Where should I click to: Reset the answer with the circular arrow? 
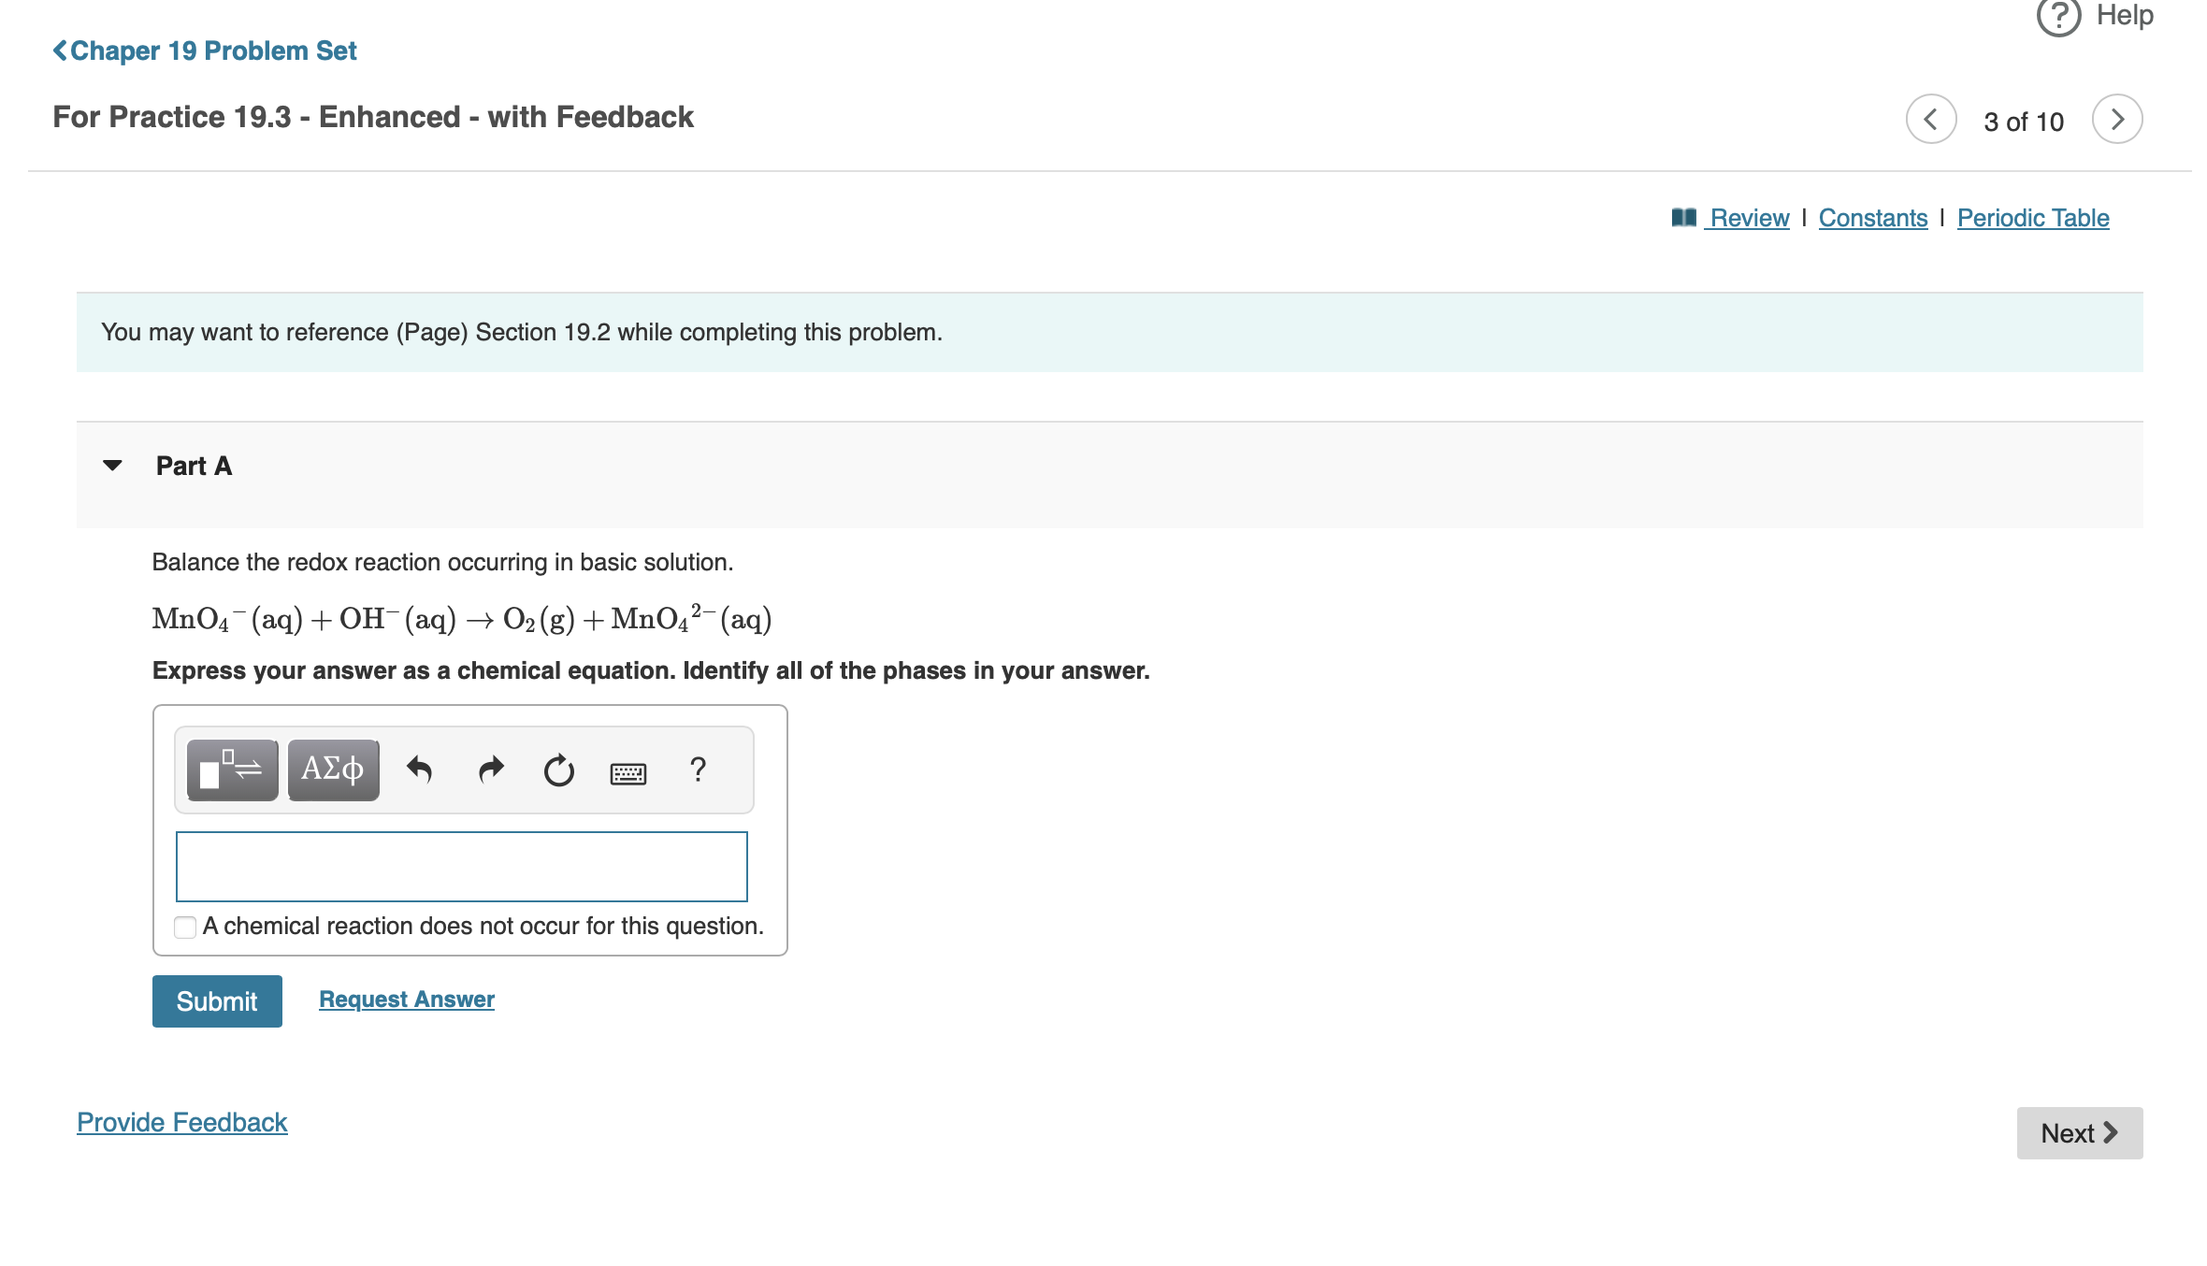point(558,770)
